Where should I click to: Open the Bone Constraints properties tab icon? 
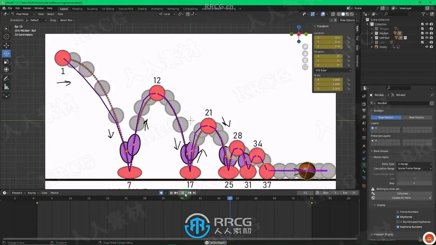[x=364, y=177]
